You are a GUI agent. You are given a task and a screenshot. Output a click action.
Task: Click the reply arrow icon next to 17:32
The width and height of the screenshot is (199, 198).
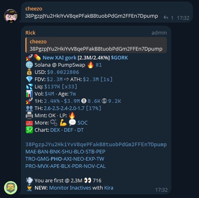[166, 18]
